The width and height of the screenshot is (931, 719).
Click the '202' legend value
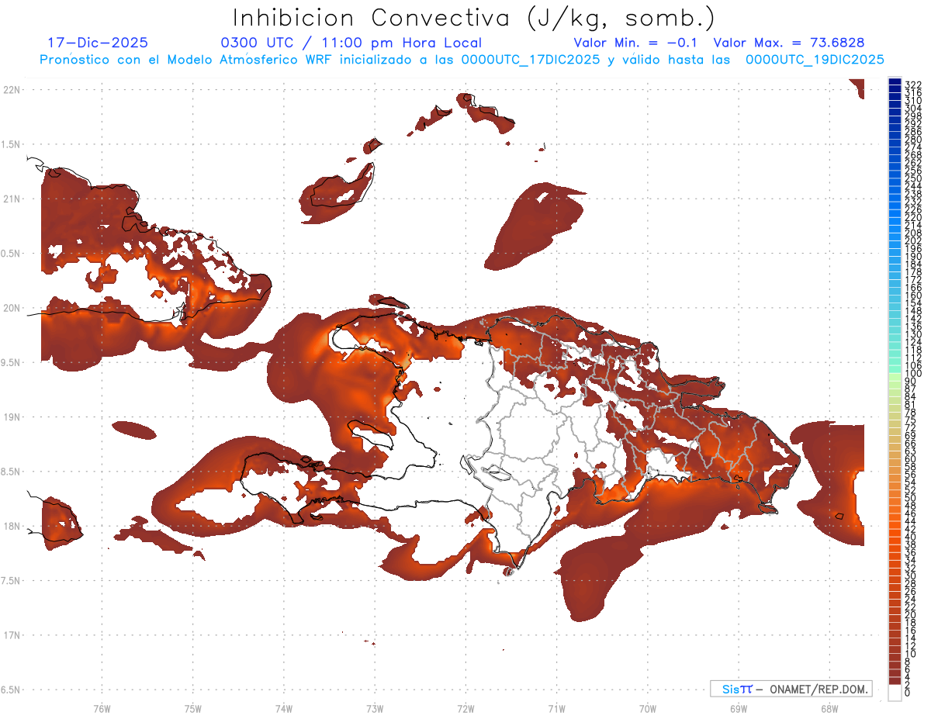coord(912,241)
